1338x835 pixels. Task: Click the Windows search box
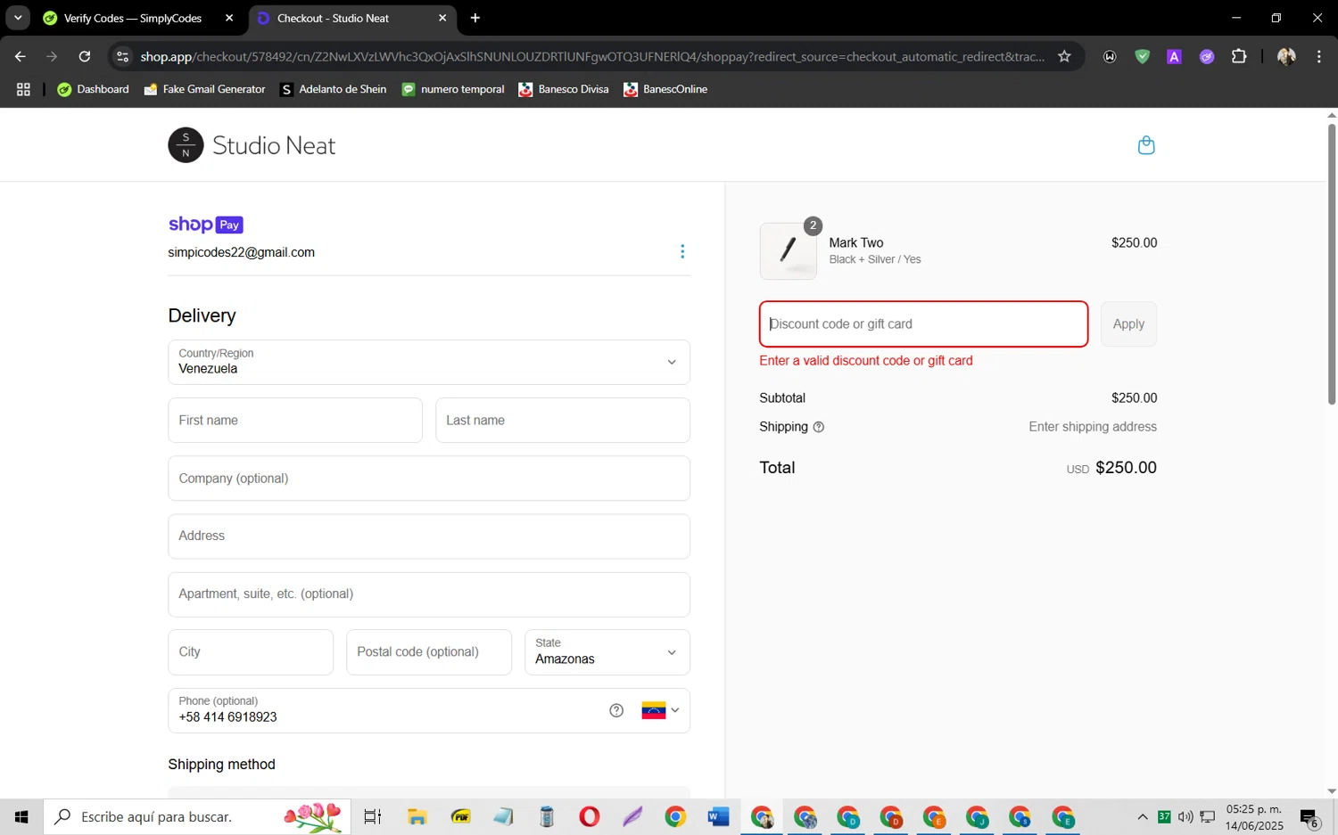(x=197, y=816)
